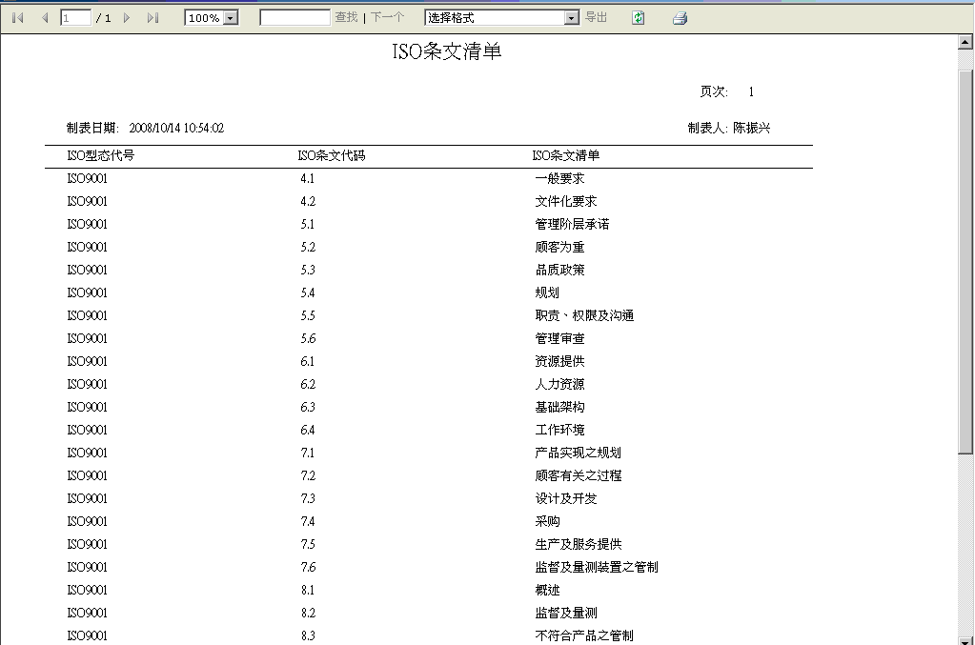Open the 100% zoom level dropdown

pos(229,18)
